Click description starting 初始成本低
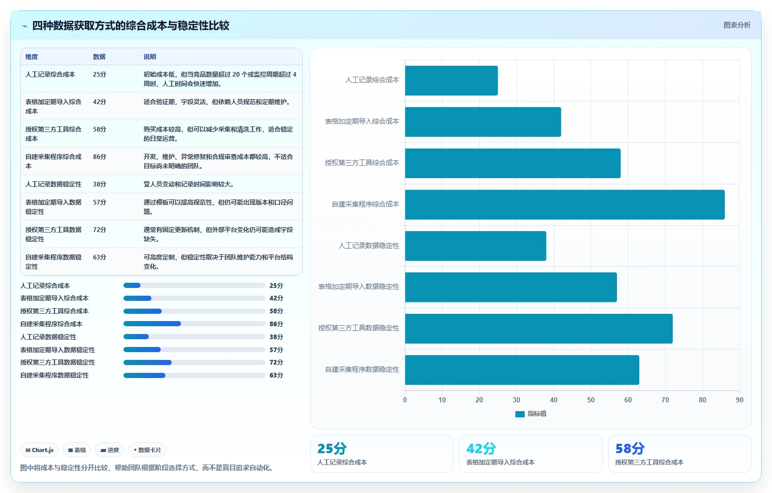The width and height of the screenshot is (772, 493). [220, 79]
